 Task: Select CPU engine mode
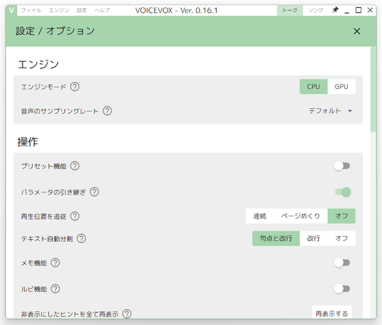[314, 86]
